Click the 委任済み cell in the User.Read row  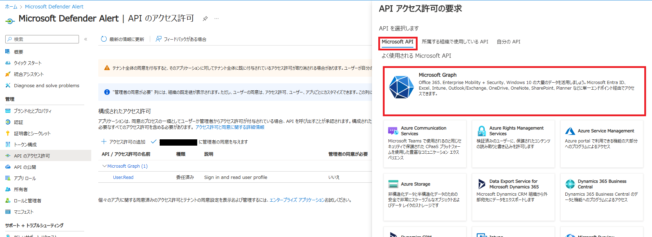point(185,177)
